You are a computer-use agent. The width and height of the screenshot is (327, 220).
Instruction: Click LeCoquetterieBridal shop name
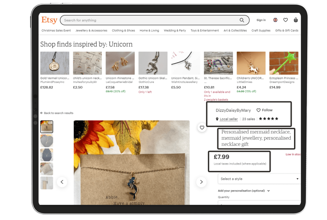tap(119, 82)
